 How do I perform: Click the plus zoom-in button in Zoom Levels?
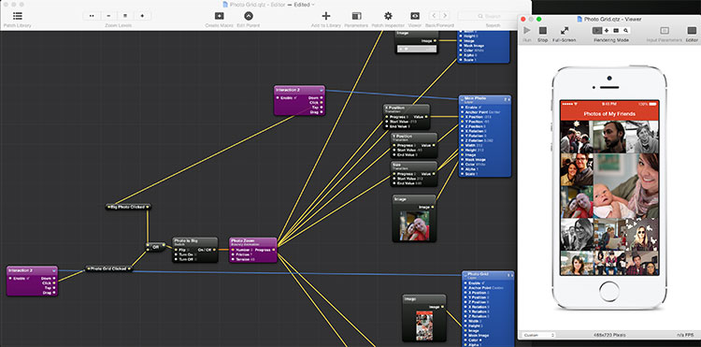[142, 16]
